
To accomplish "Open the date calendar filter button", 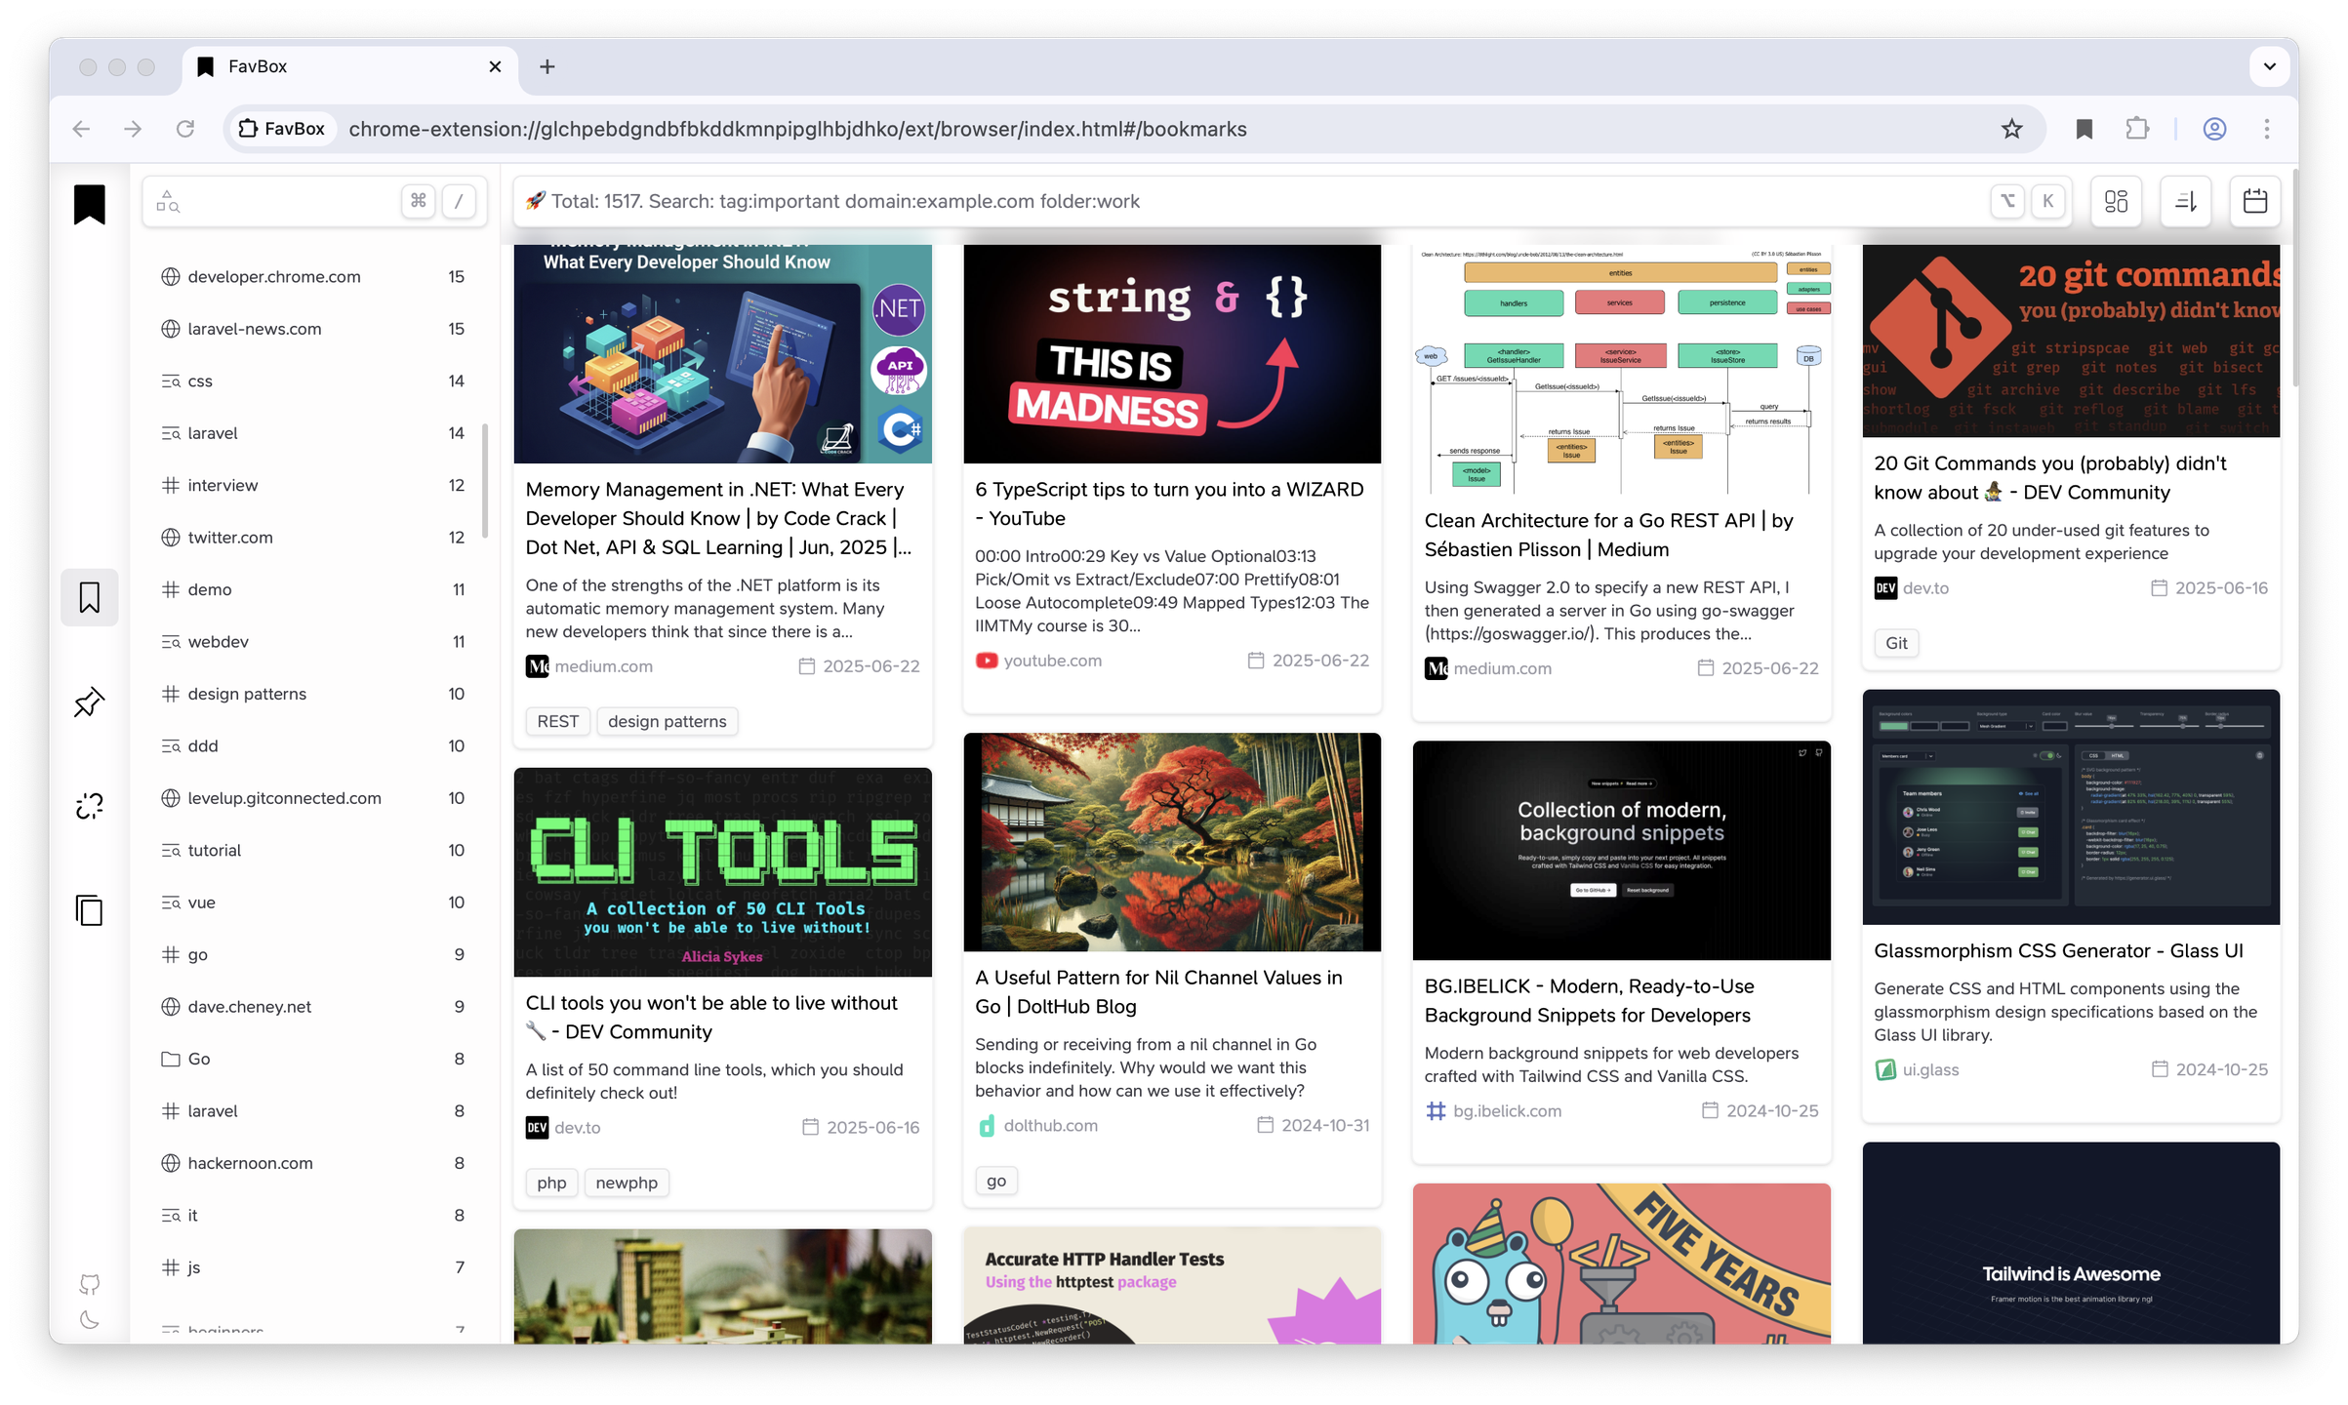I will 2254,201.
